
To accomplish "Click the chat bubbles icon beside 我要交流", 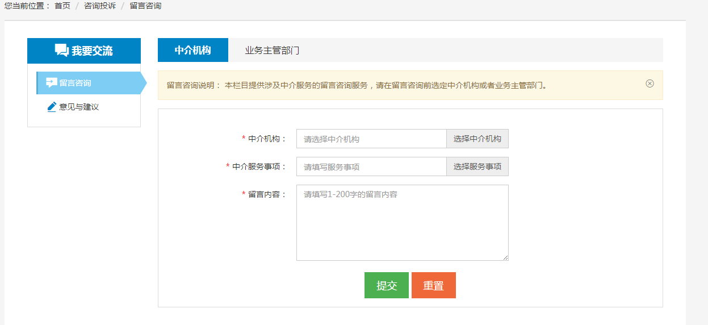I will point(61,51).
